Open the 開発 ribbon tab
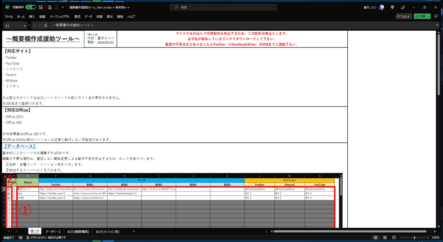The height and width of the screenshot is (242, 443). pyautogui.click(x=120, y=17)
